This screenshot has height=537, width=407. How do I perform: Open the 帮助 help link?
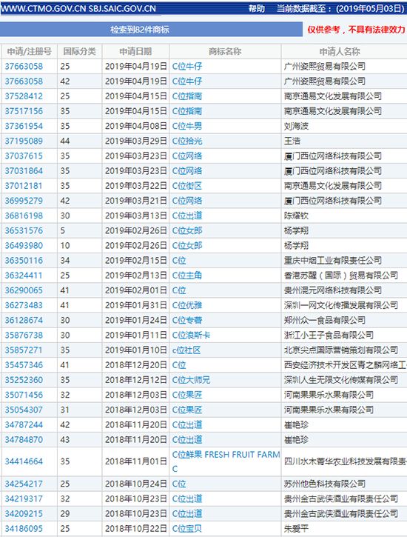pos(257,9)
